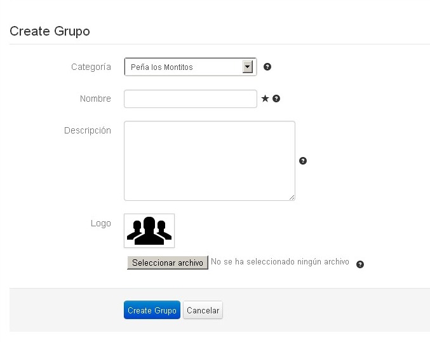Viewport: 430px width, 342px height.
Task: Open the Categoría dropdown arrow
Action: coord(247,67)
